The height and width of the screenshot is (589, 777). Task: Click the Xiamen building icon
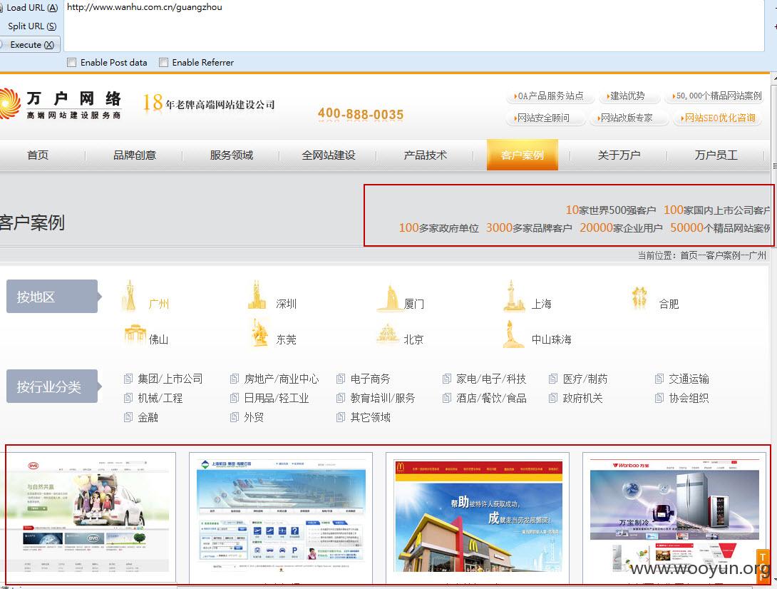tap(389, 297)
